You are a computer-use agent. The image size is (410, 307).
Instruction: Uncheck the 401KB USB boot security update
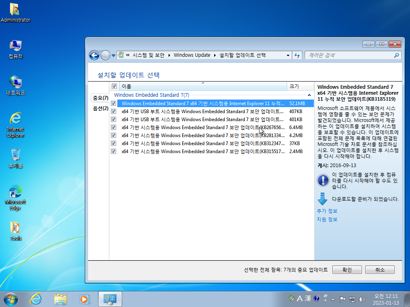coord(113,119)
